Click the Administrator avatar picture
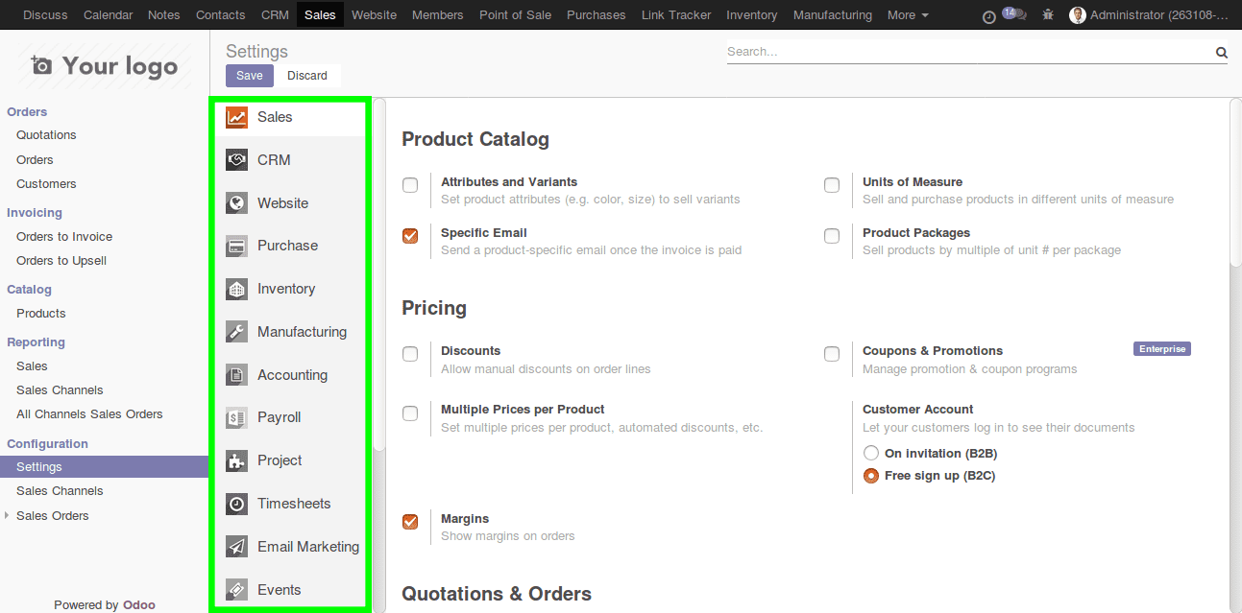Image resolution: width=1242 pixels, height=613 pixels. click(x=1078, y=15)
